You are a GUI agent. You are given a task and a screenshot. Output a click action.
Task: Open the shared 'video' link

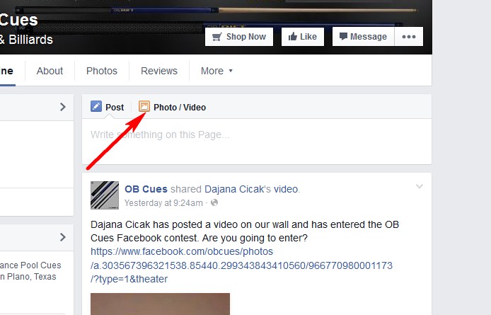pos(286,189)
